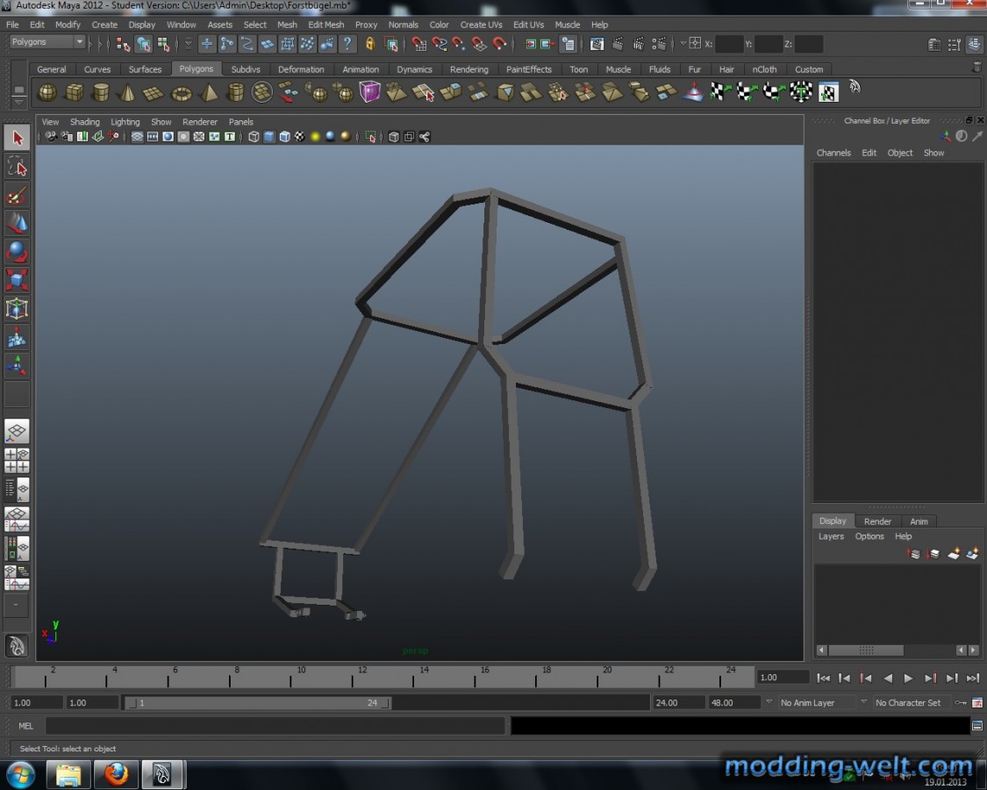This screenshot has width=987, height=790.
Task: Activate the Soft Modification tool
Action: pyautogui.click(x=17, y=338)
